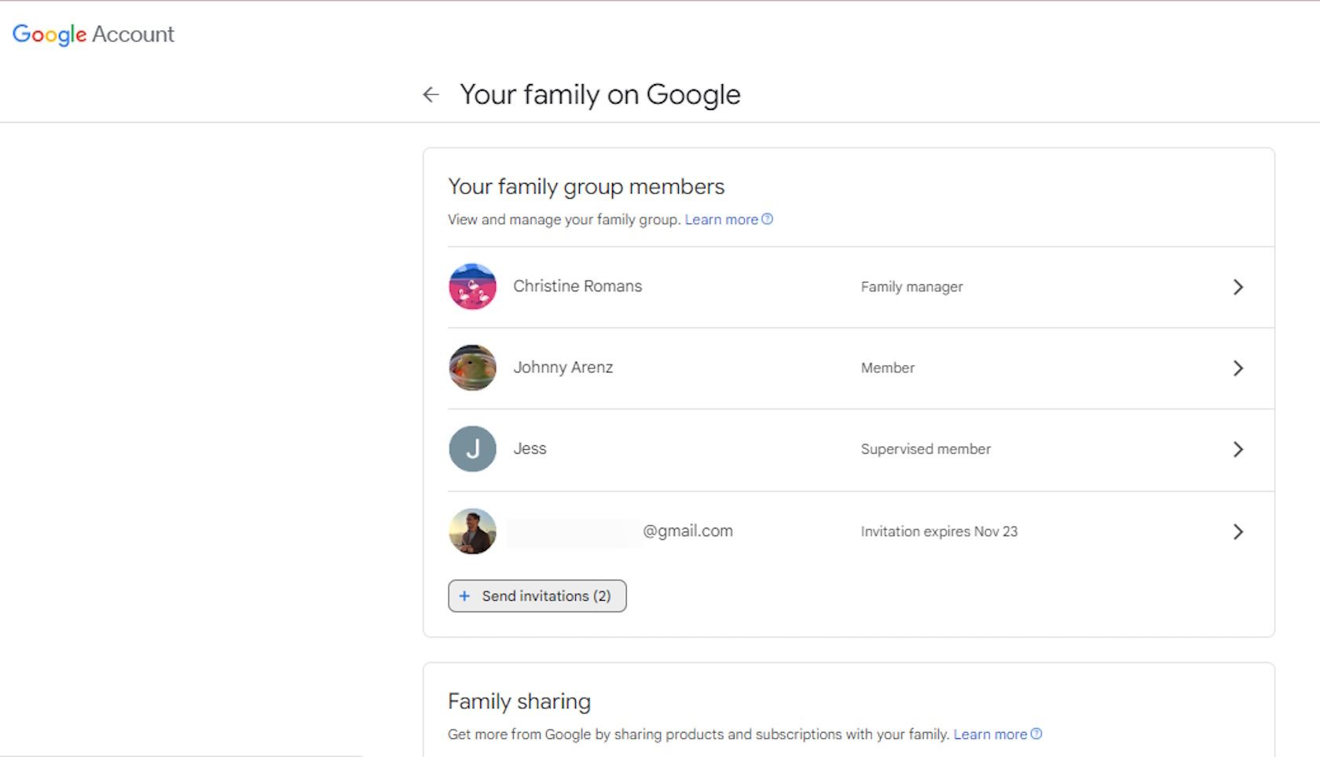Click Christine Romans' flamingo avatar
Screen dimensions: 1320x757
coord(472,287)
